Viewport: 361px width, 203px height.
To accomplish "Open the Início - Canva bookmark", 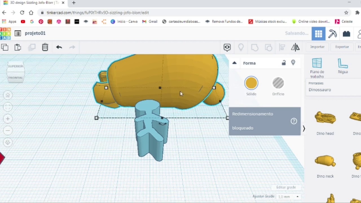I will click(124, 21).
